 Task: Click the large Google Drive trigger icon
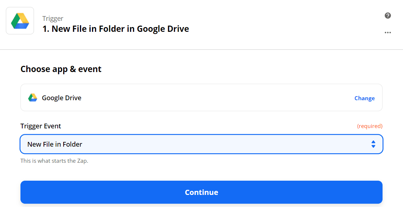click(20, 21)
